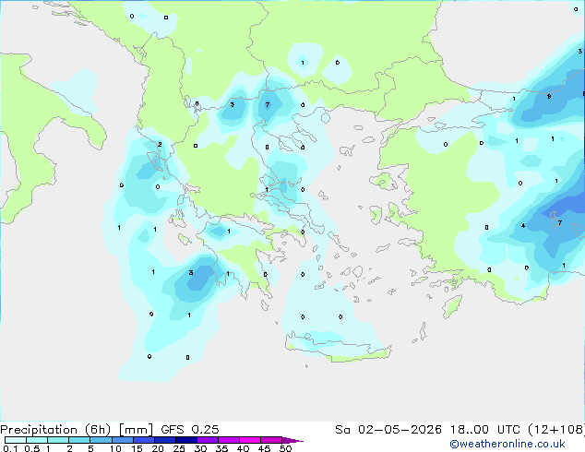The width and height of the screenshot is (585, 452).
Task: Click the 2–5 mm legend swatch
Action: point(79,440)
